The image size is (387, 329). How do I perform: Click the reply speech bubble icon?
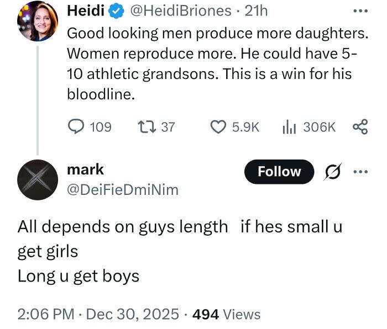76,127
